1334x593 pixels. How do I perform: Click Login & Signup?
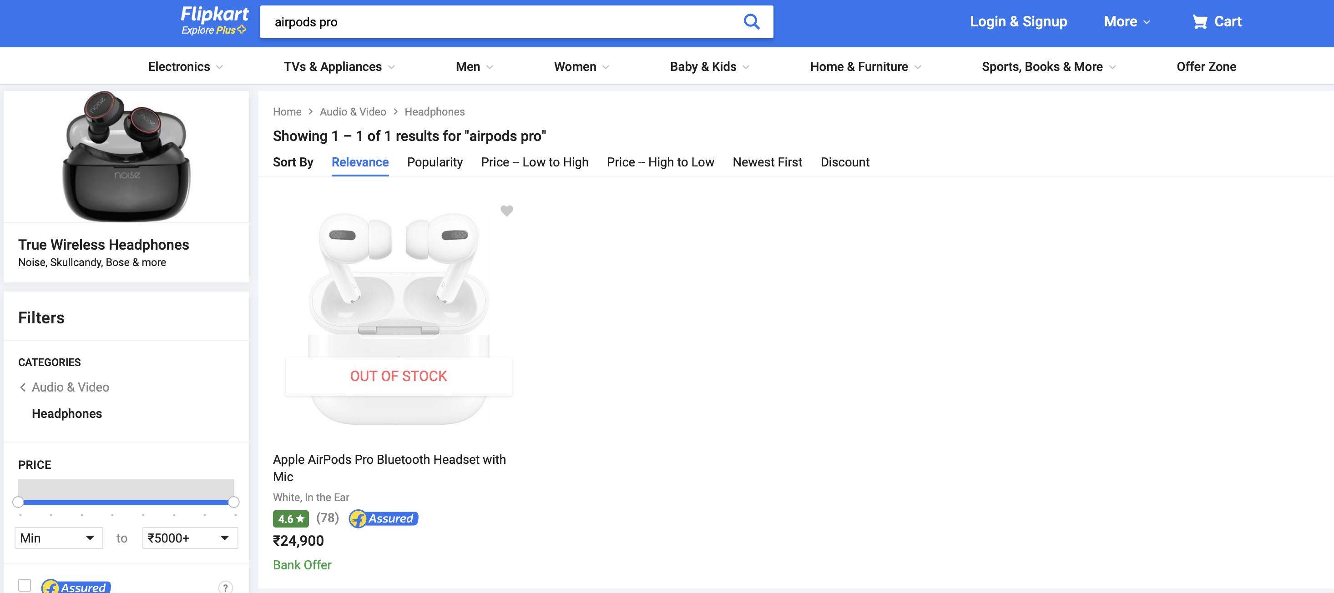click(x=1018, y=22)
